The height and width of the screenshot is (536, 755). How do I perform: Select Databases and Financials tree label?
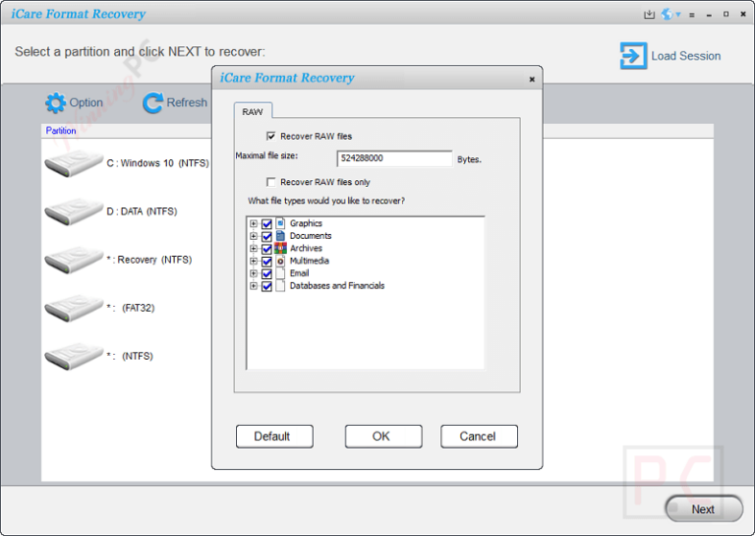337,286
